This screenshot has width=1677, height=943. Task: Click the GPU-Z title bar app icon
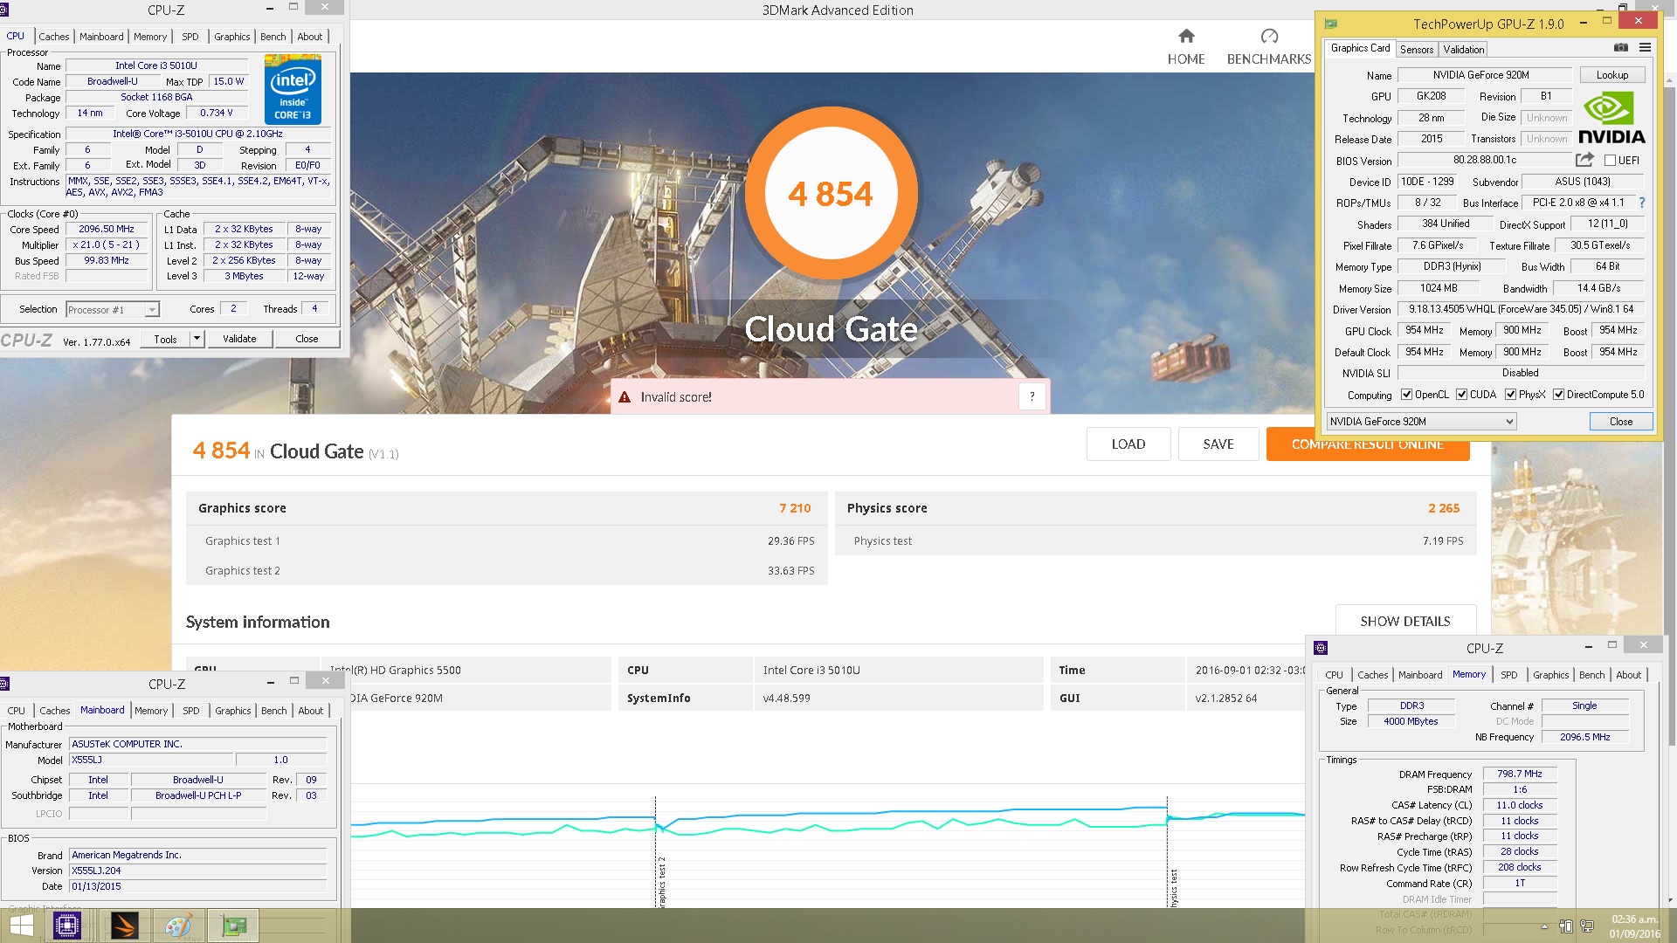point(1330,24)
